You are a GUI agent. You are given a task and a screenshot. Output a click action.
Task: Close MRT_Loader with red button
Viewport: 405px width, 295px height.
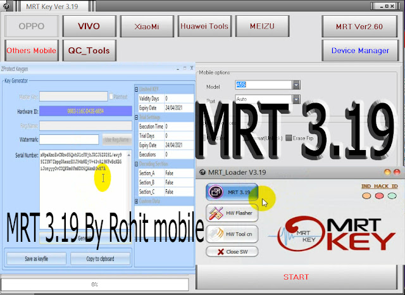click(x=397, y=172)
